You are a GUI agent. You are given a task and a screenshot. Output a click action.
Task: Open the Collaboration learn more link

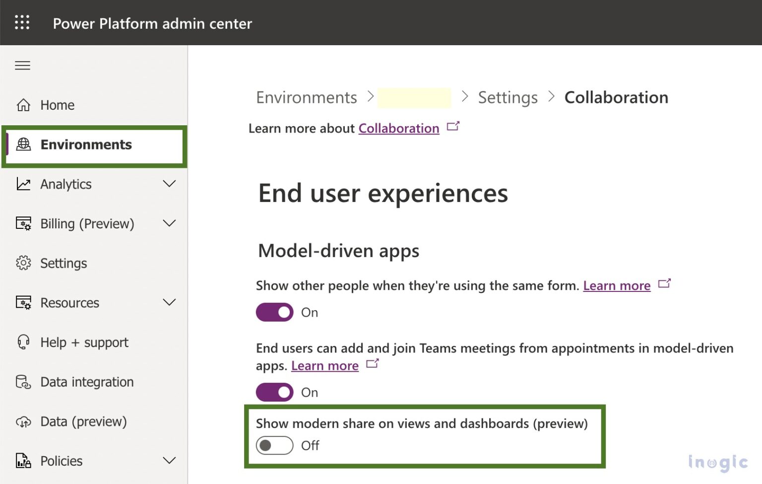point(398,128)
